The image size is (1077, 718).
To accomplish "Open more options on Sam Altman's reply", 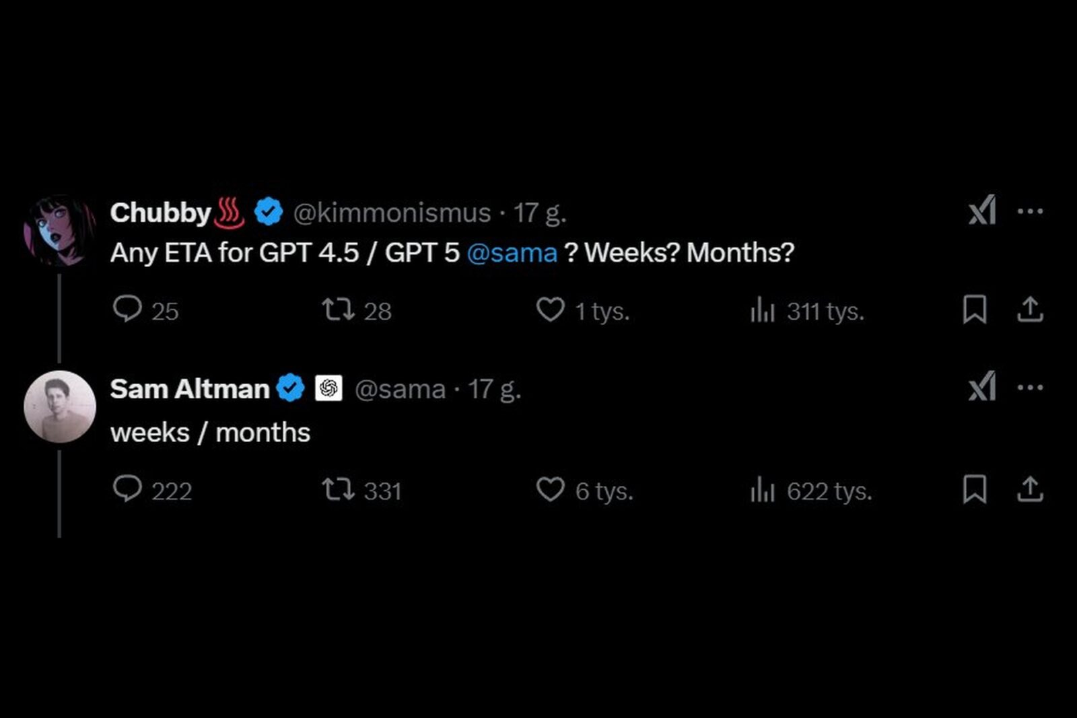I will pos(1030,388).
